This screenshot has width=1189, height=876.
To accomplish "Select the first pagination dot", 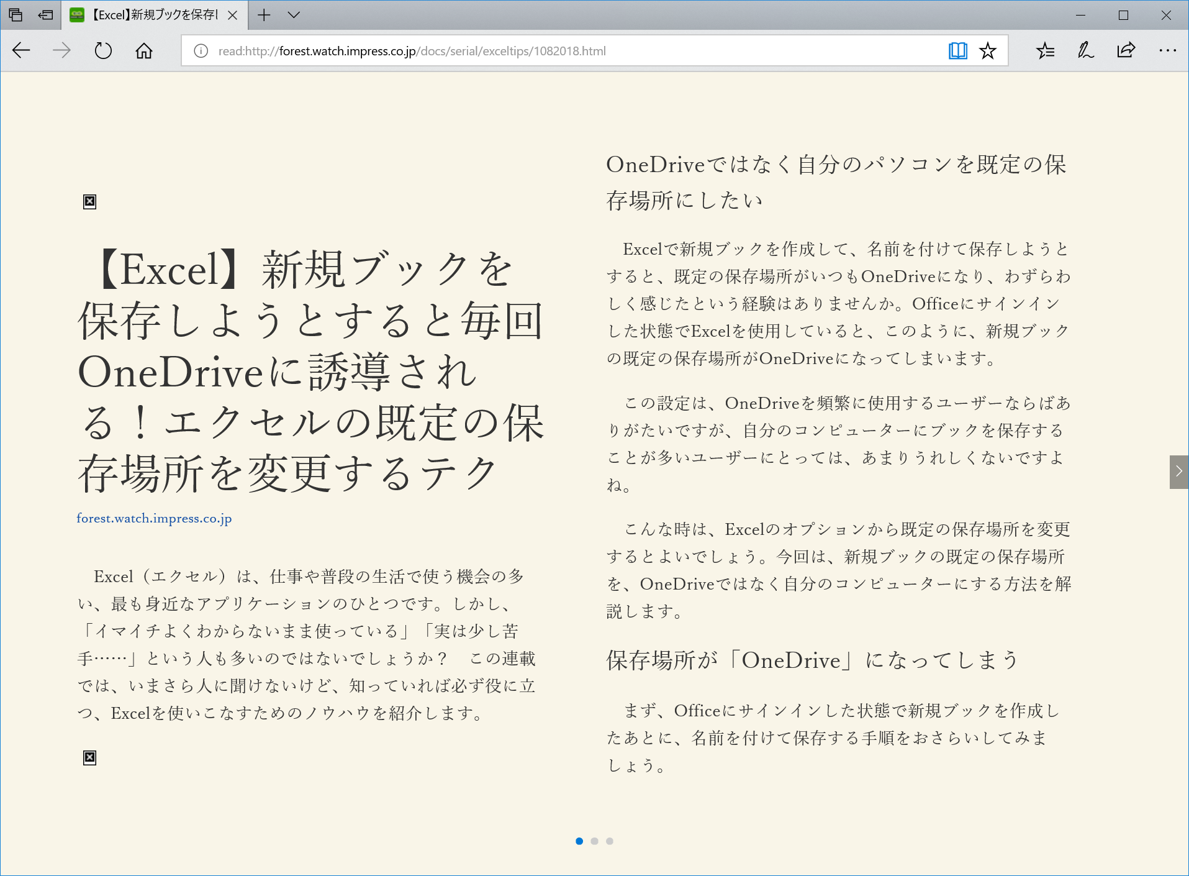I will pyautogui.click(x=579, y=841).
